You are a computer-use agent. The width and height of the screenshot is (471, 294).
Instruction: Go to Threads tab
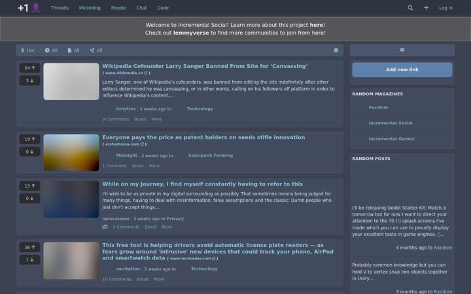[60, 8]
